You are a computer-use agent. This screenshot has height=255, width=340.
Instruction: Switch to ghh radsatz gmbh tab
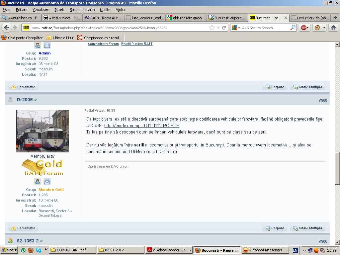pos(186,18)
